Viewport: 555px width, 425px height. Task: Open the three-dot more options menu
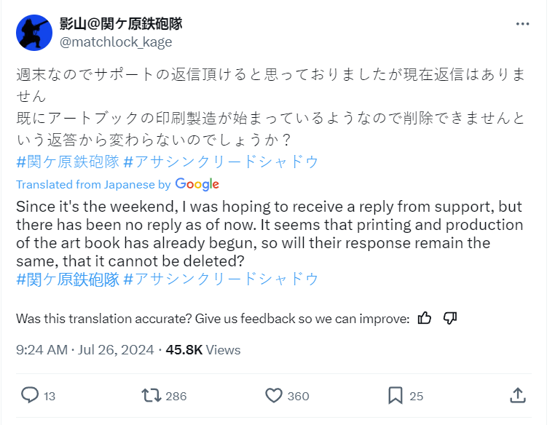pos(522,24)
